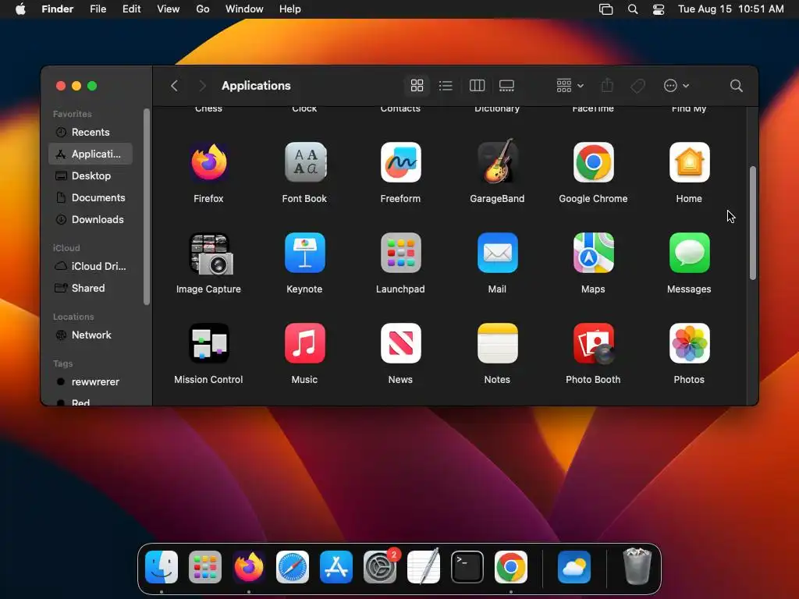Image resolution: width=799 pixels, height=599 pixels.
Task: Open Control Center in menu bar
Action: click(x=659, y=9)
